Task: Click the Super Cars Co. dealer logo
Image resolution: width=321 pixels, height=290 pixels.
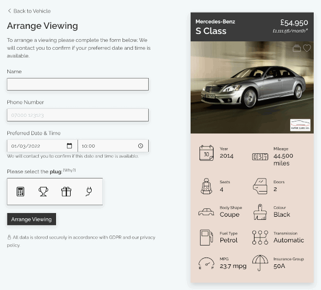Action: pos(300,125)
